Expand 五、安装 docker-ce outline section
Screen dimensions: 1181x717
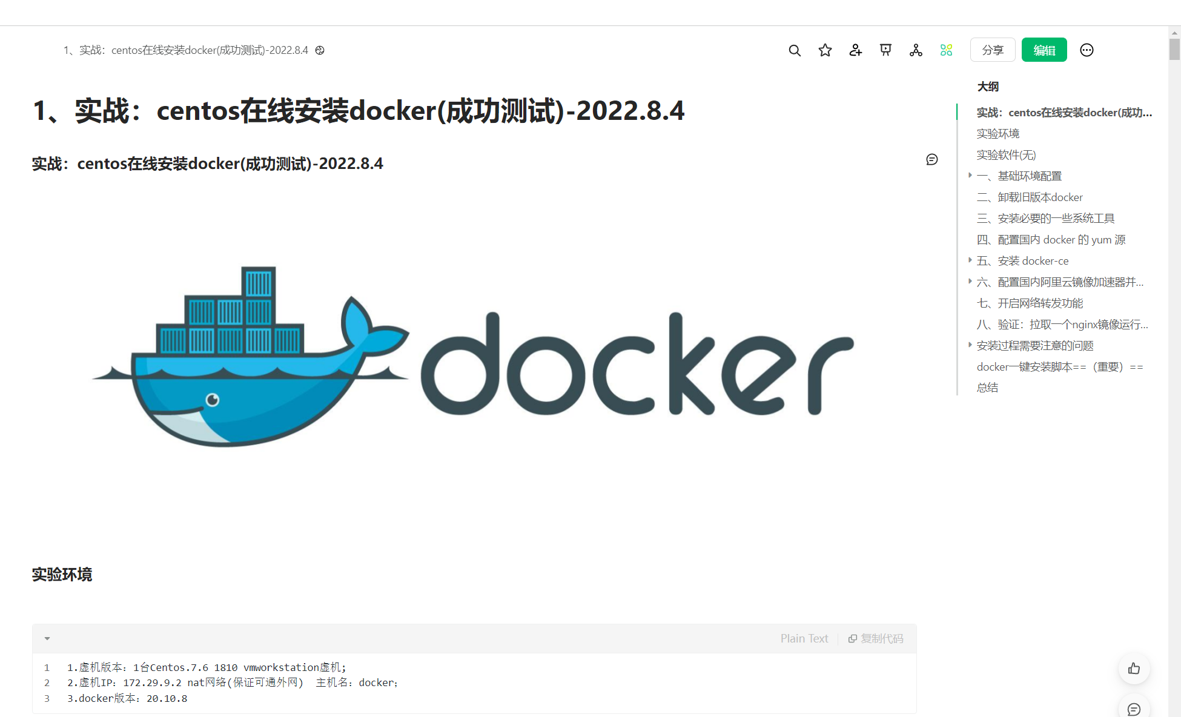point(970,260)
